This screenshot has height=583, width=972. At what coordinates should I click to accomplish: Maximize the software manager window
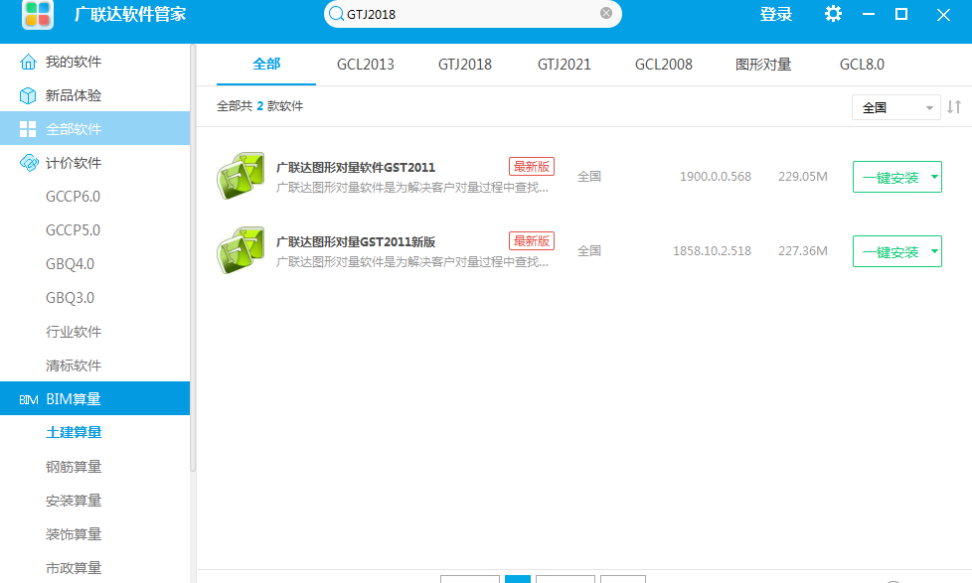902,14
